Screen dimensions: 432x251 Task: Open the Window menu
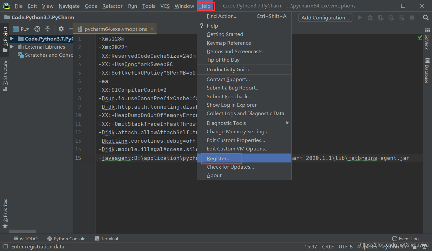click(x=184, y=6)
